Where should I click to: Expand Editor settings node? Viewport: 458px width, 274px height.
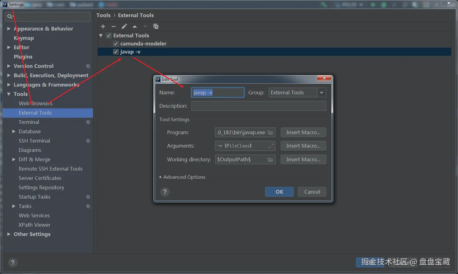point(9,47)
